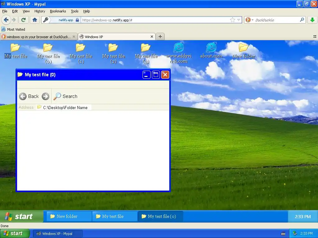This screenshot has height=238, width=318.
Task: Open the Help menu
Action: [x=86, y=11]
